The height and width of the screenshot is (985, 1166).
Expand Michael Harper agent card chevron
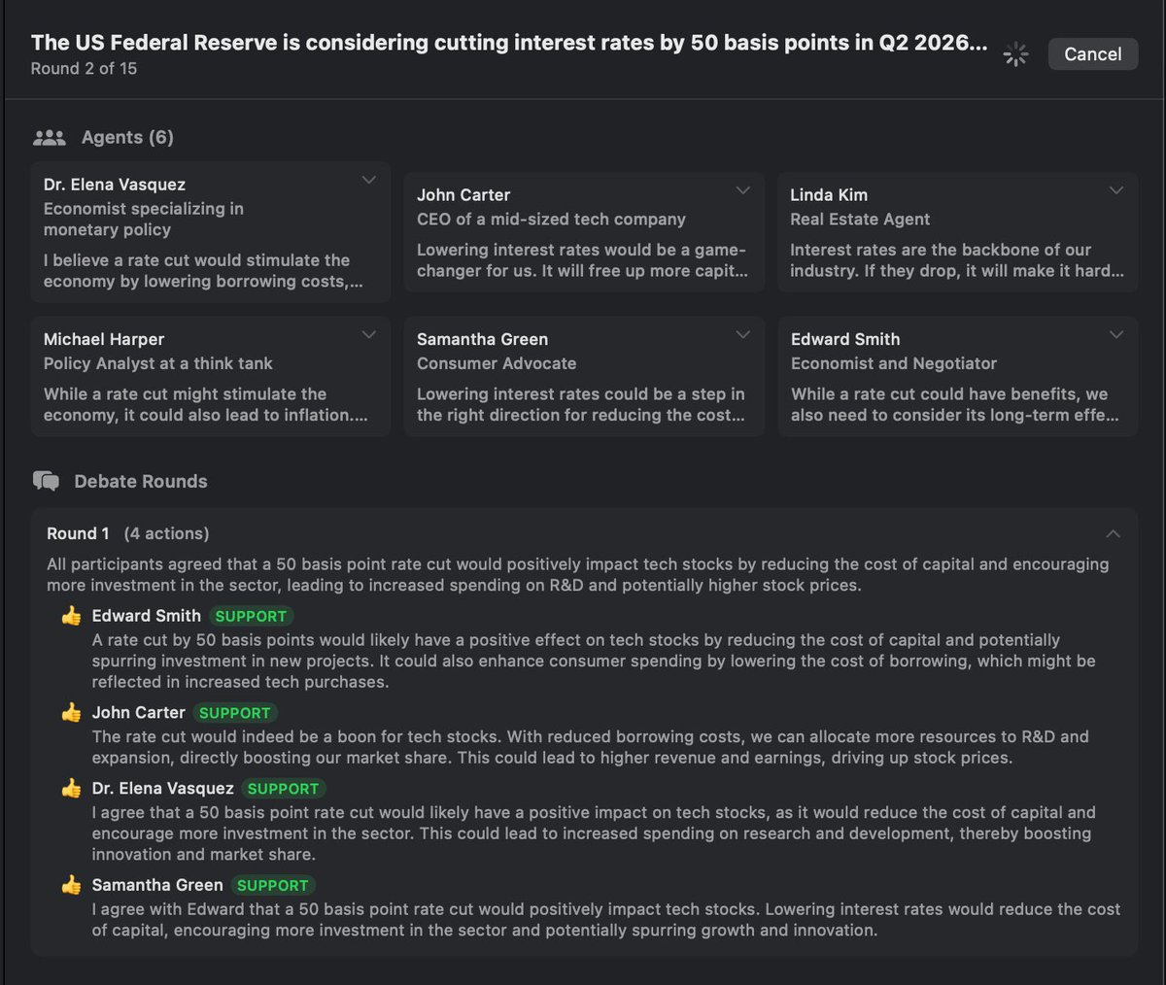[x=369, y=334]
